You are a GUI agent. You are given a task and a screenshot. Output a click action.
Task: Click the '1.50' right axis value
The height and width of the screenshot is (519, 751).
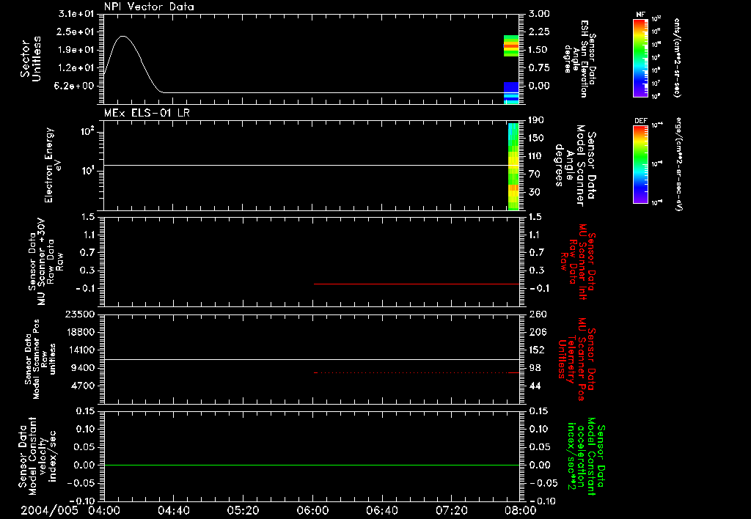(539, 50)
